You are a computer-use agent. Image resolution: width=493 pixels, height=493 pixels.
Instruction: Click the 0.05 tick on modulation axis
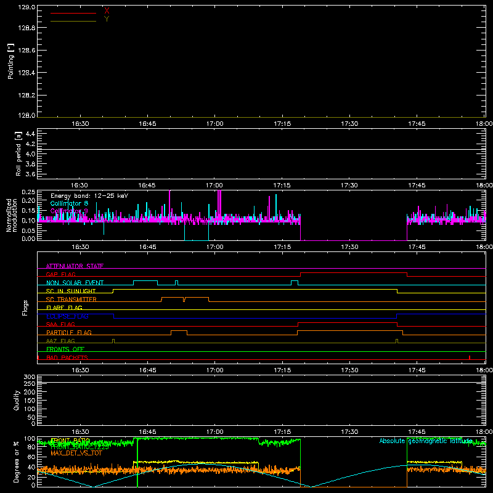coord(28,230)
